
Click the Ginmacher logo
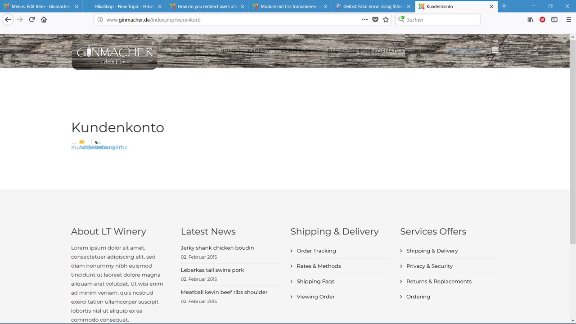pos(115,55)
